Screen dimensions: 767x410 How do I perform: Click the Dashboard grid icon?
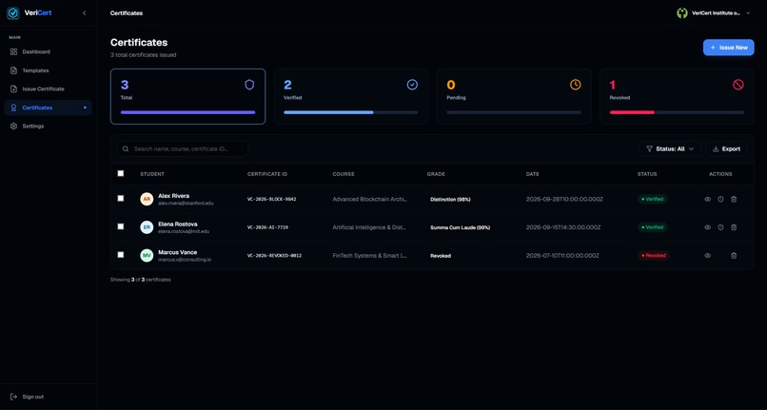pyautogui.click(x=13, y=52)
